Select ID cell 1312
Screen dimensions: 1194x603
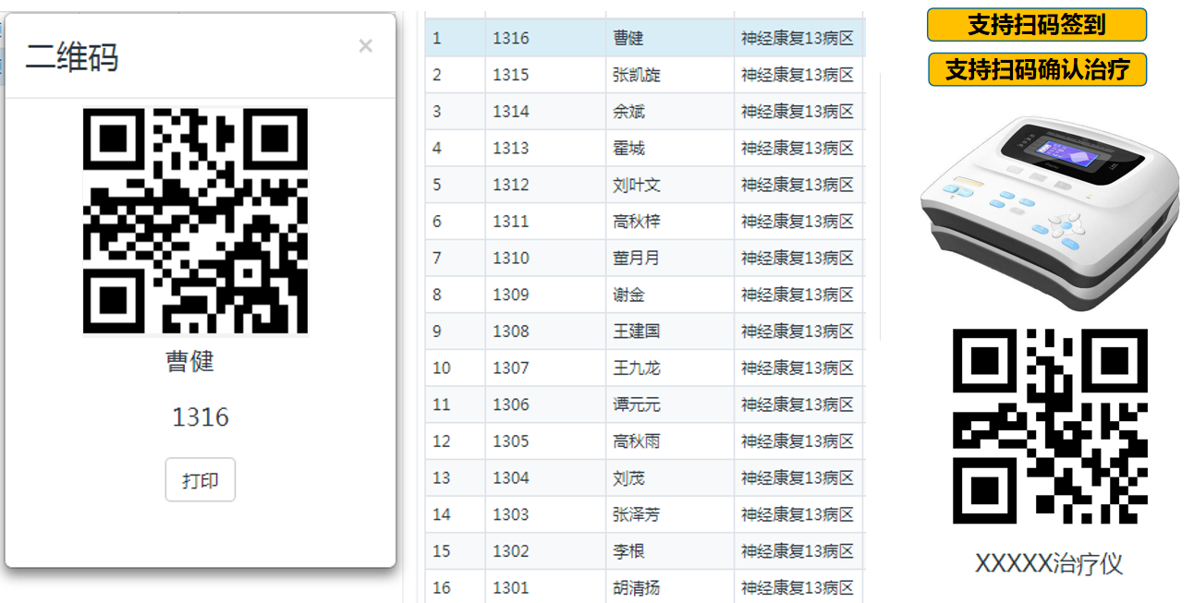(x=511, y=185)
